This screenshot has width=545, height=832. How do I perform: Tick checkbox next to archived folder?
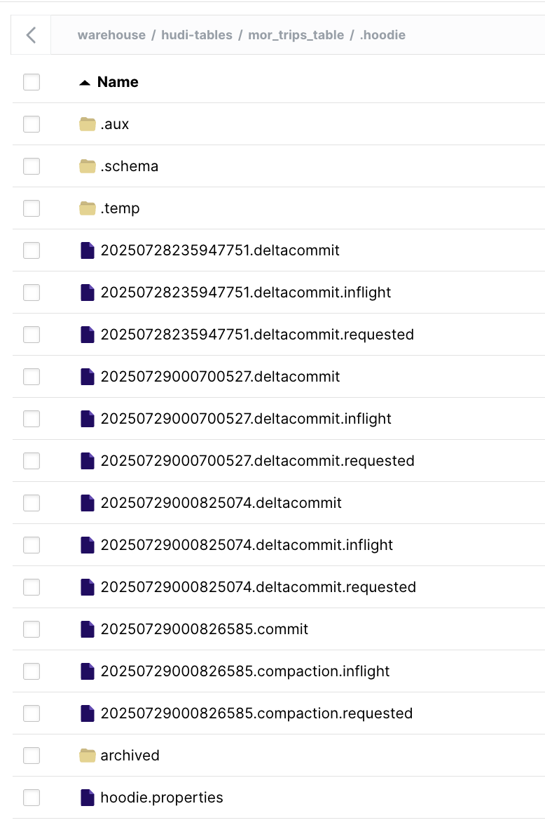pos(32,756)
